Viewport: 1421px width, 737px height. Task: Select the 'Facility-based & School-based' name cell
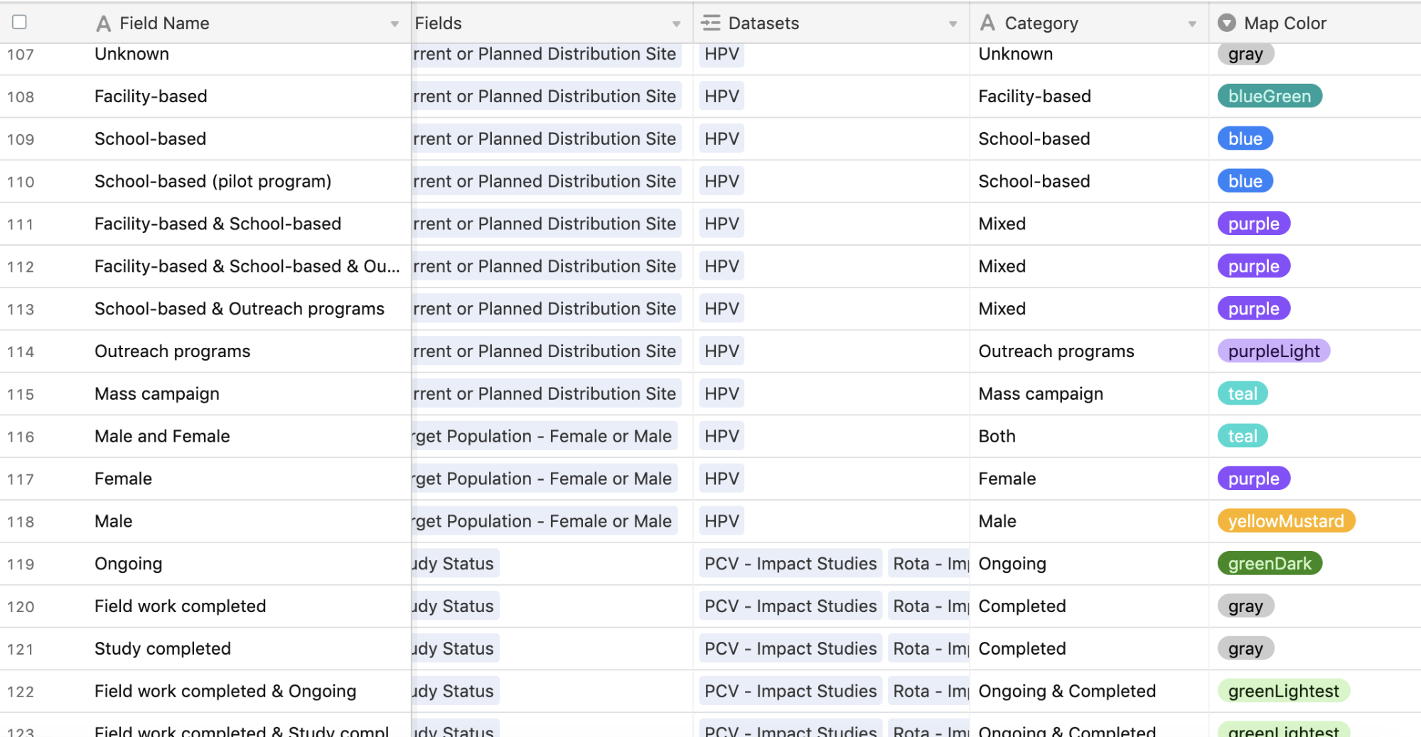coord(218,224)
